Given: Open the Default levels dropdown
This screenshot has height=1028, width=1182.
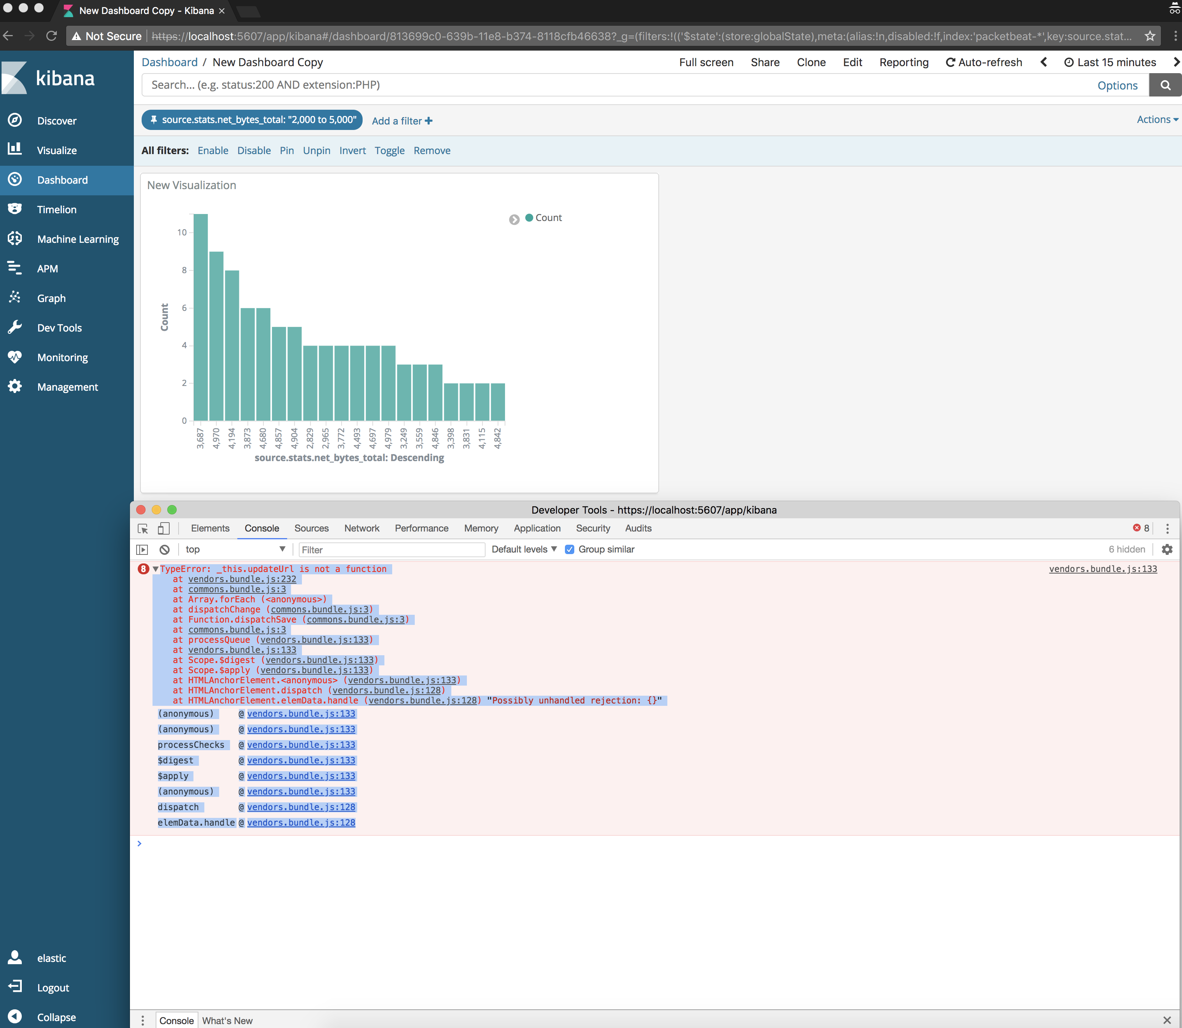Looking at the screenshot, I should tap(524, 549).
